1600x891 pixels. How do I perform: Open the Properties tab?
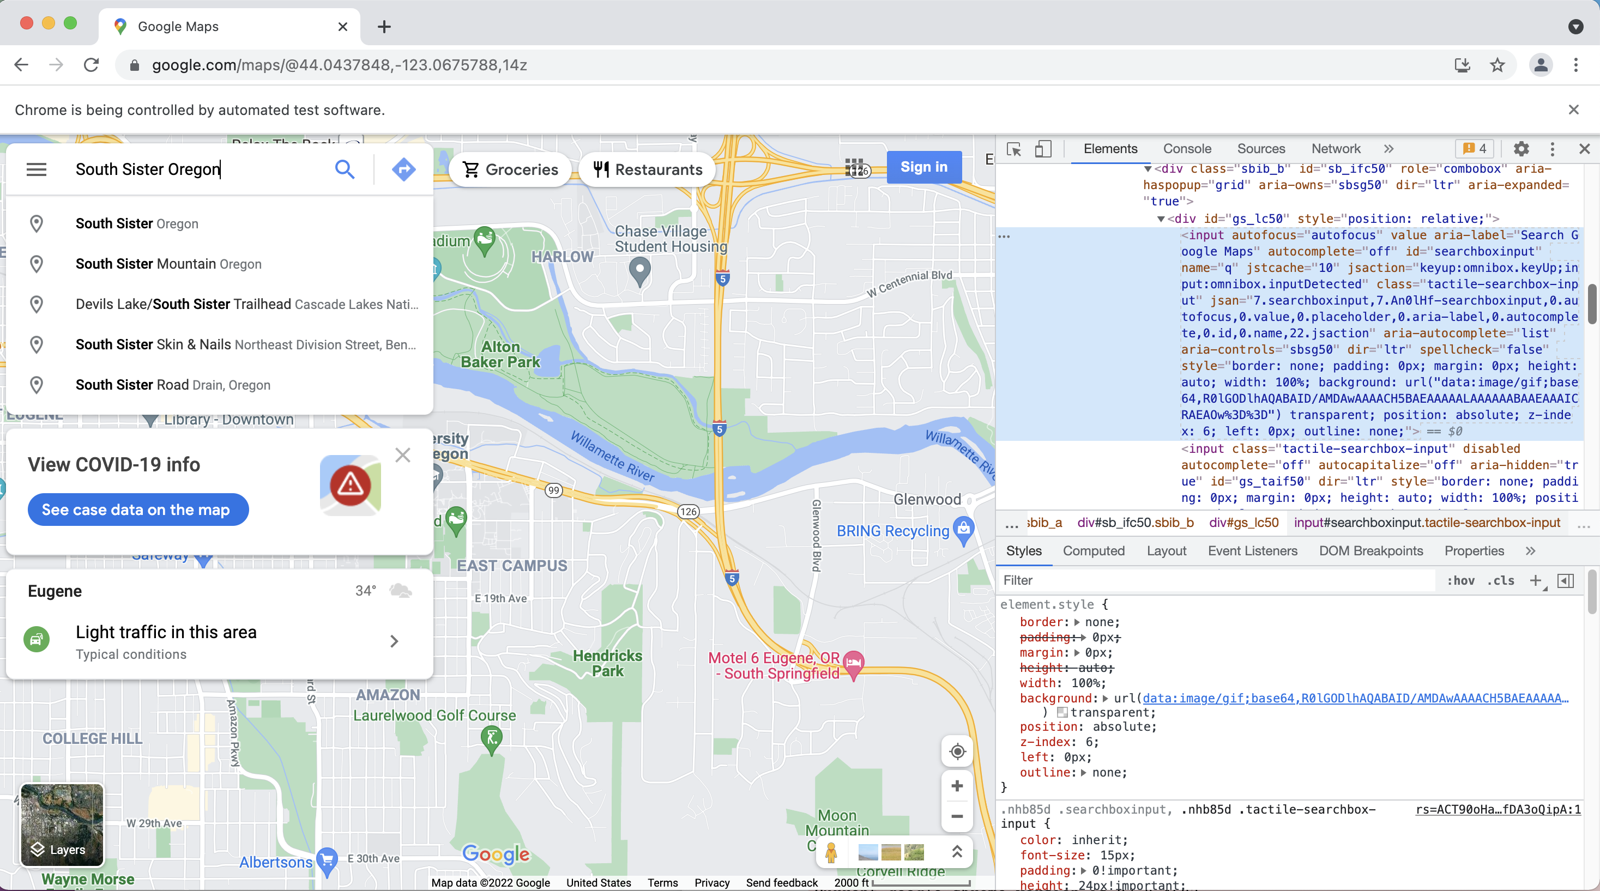(1474, 551)
